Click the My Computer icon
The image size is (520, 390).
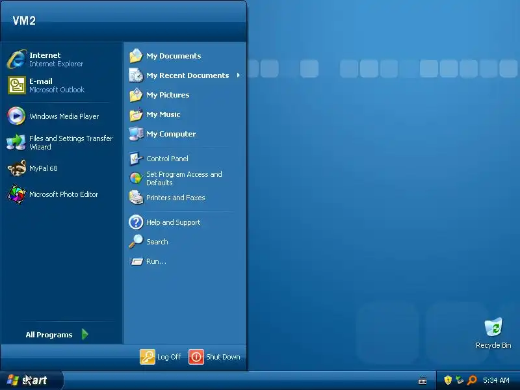[x=136, y=134]
